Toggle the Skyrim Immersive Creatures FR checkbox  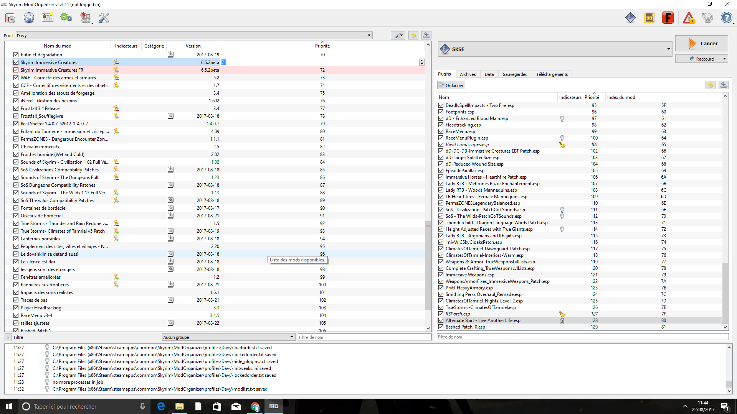coord(16,70)
